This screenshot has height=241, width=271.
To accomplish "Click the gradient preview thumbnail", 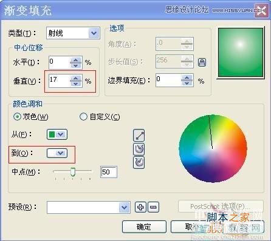I will 241,53.
